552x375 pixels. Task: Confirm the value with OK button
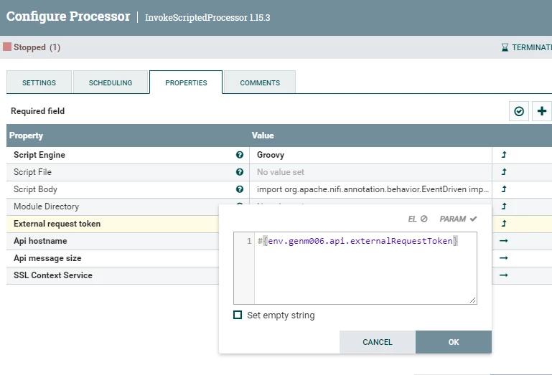coord(454,342)
